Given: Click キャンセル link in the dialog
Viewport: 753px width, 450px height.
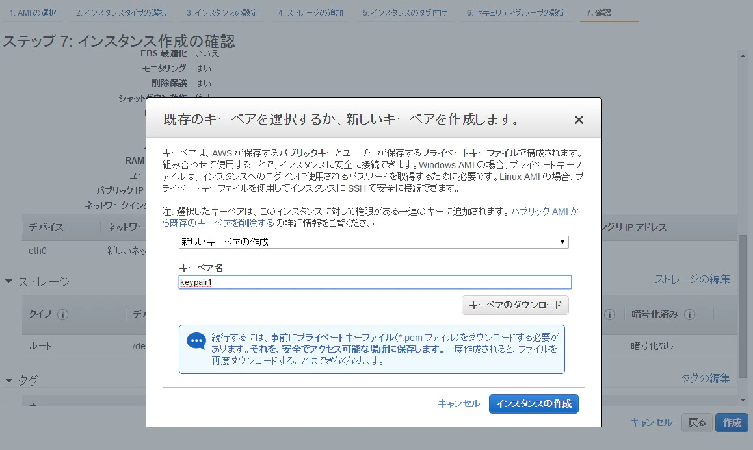Looking at the screenshot, I should [x=458, y=404].
